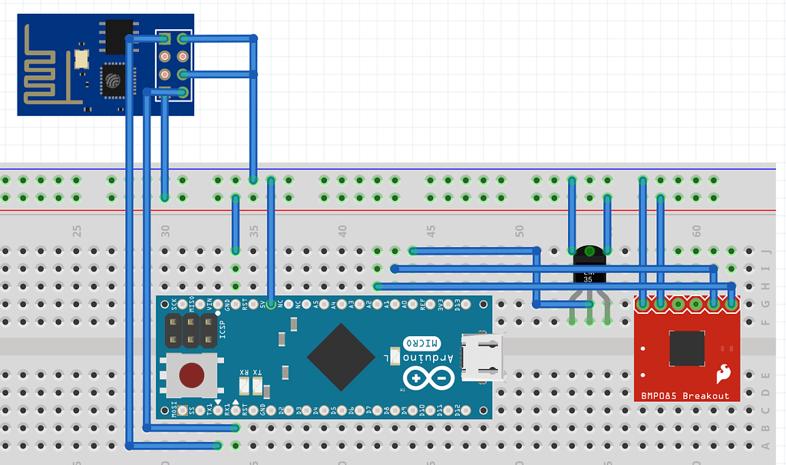
Task: Click the ICSP header on the Arduino Micro
Action: click(190, 330)
